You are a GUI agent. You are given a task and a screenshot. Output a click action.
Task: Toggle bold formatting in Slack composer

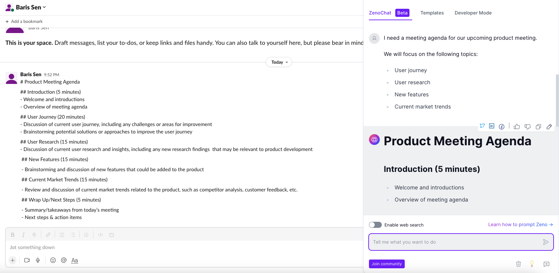[x=12, y=235]
